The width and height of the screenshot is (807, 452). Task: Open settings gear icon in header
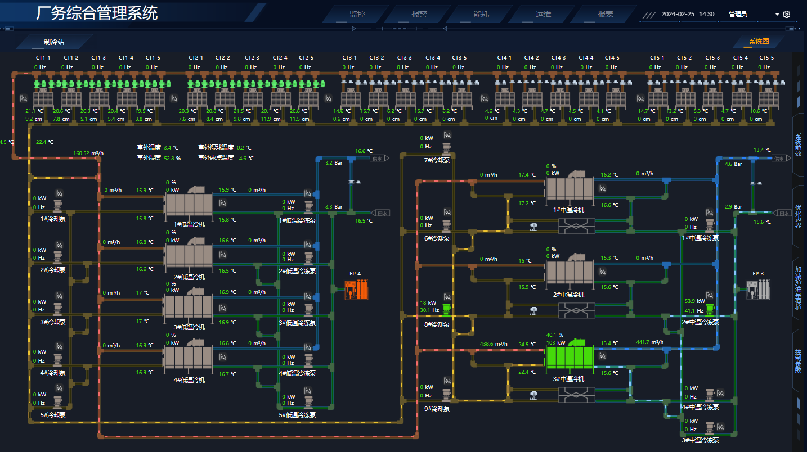pos(787,14)
